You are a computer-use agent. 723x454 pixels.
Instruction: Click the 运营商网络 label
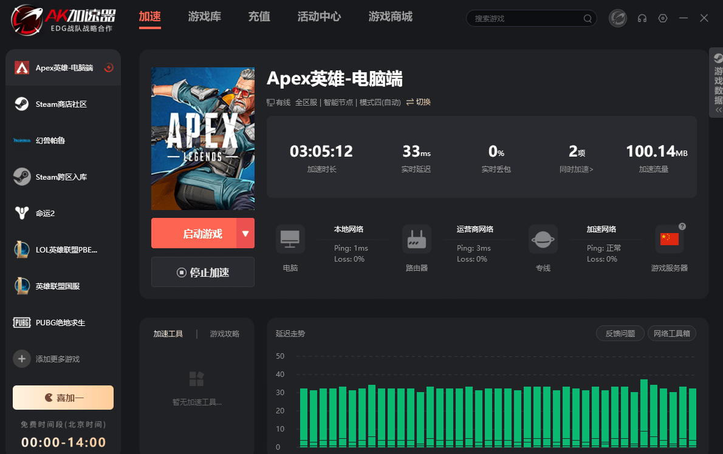[x=475, y=229]
